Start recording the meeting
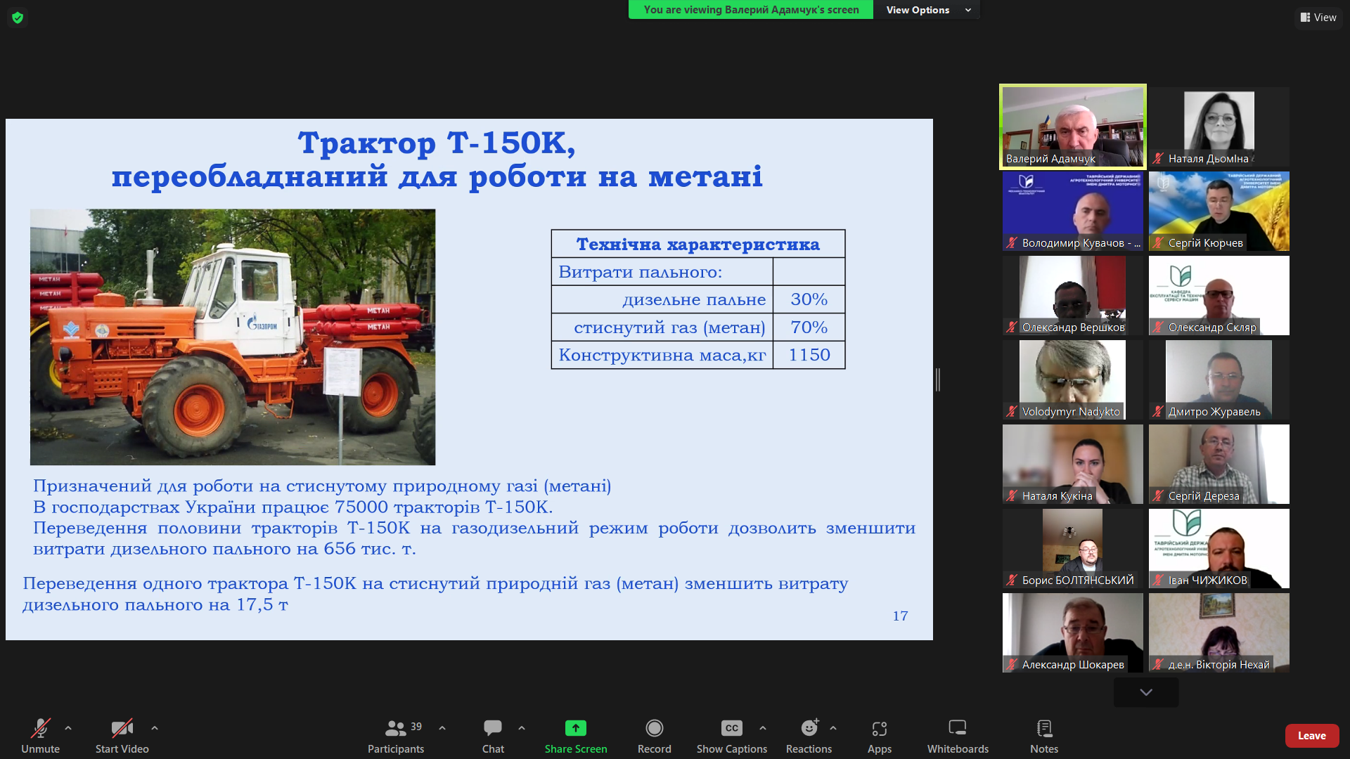The image size is (1350, 759). coord(654,735)
